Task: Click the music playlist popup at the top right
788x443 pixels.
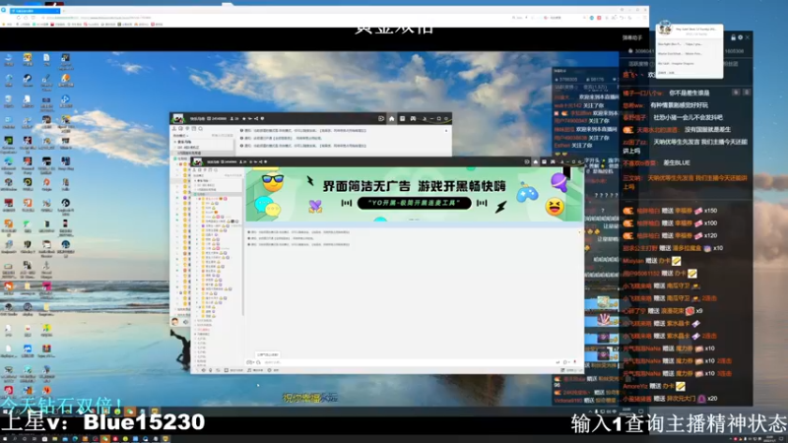Action: tap(689, 51)
